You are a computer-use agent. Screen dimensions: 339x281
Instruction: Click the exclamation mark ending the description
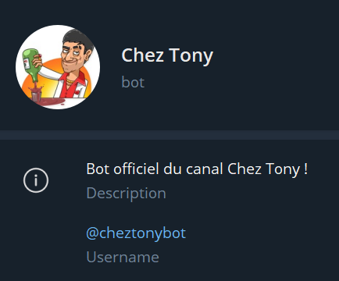[x=305, y=169]
